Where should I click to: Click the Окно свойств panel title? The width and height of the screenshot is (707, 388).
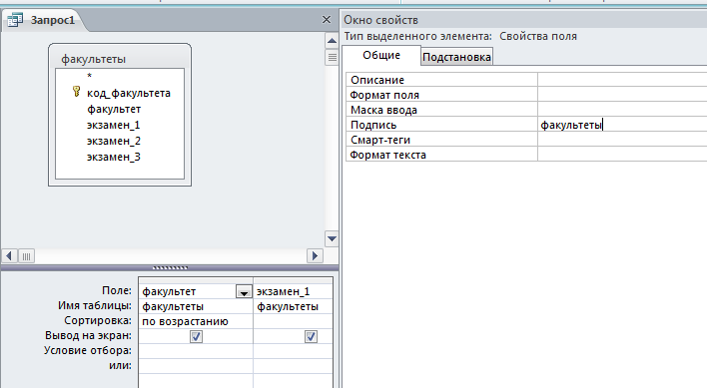click(x=380, y=20)
